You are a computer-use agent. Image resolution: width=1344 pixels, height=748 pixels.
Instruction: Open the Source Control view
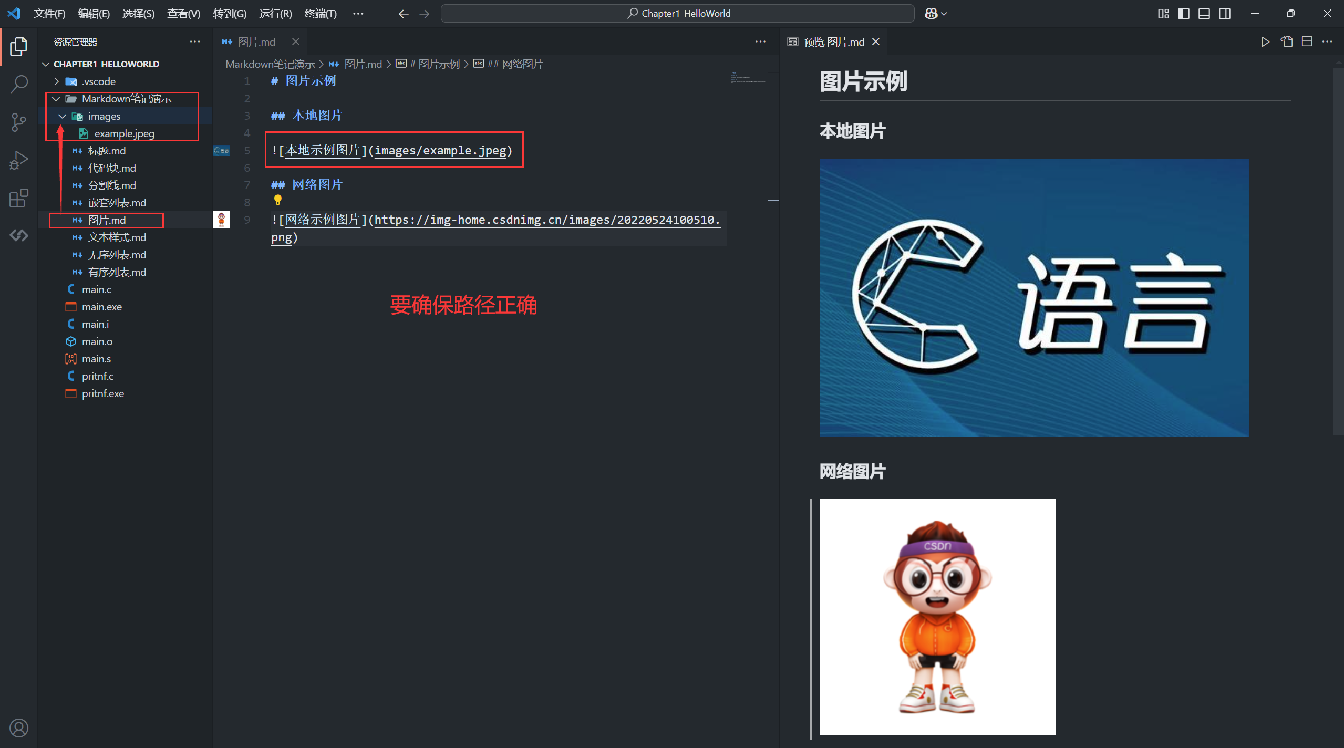click(x=19, y=122)
